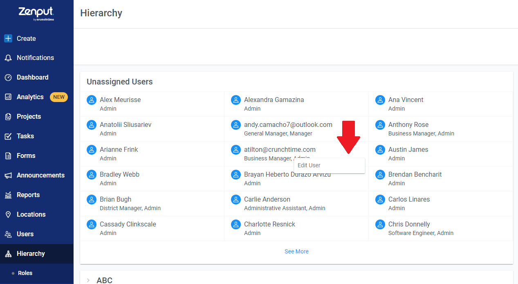The image size is (518, 284).
Task: Click the Forms document icon
Action: point(8,156)
